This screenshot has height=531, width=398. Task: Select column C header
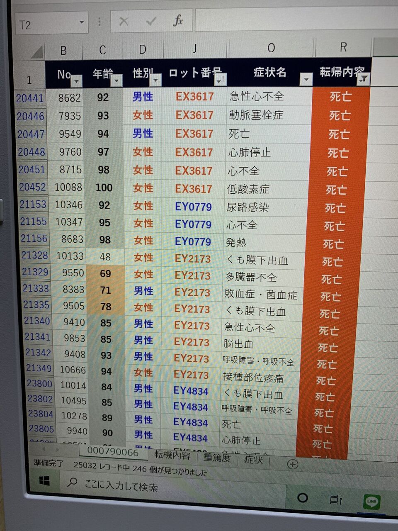pos(102,50)
